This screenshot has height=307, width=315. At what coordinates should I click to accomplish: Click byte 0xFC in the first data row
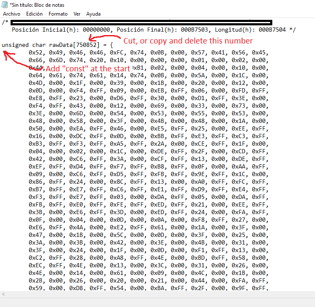[x=117, y=52]
